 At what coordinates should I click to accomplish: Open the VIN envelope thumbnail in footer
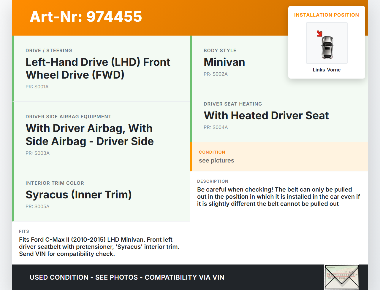click(342, 277)
